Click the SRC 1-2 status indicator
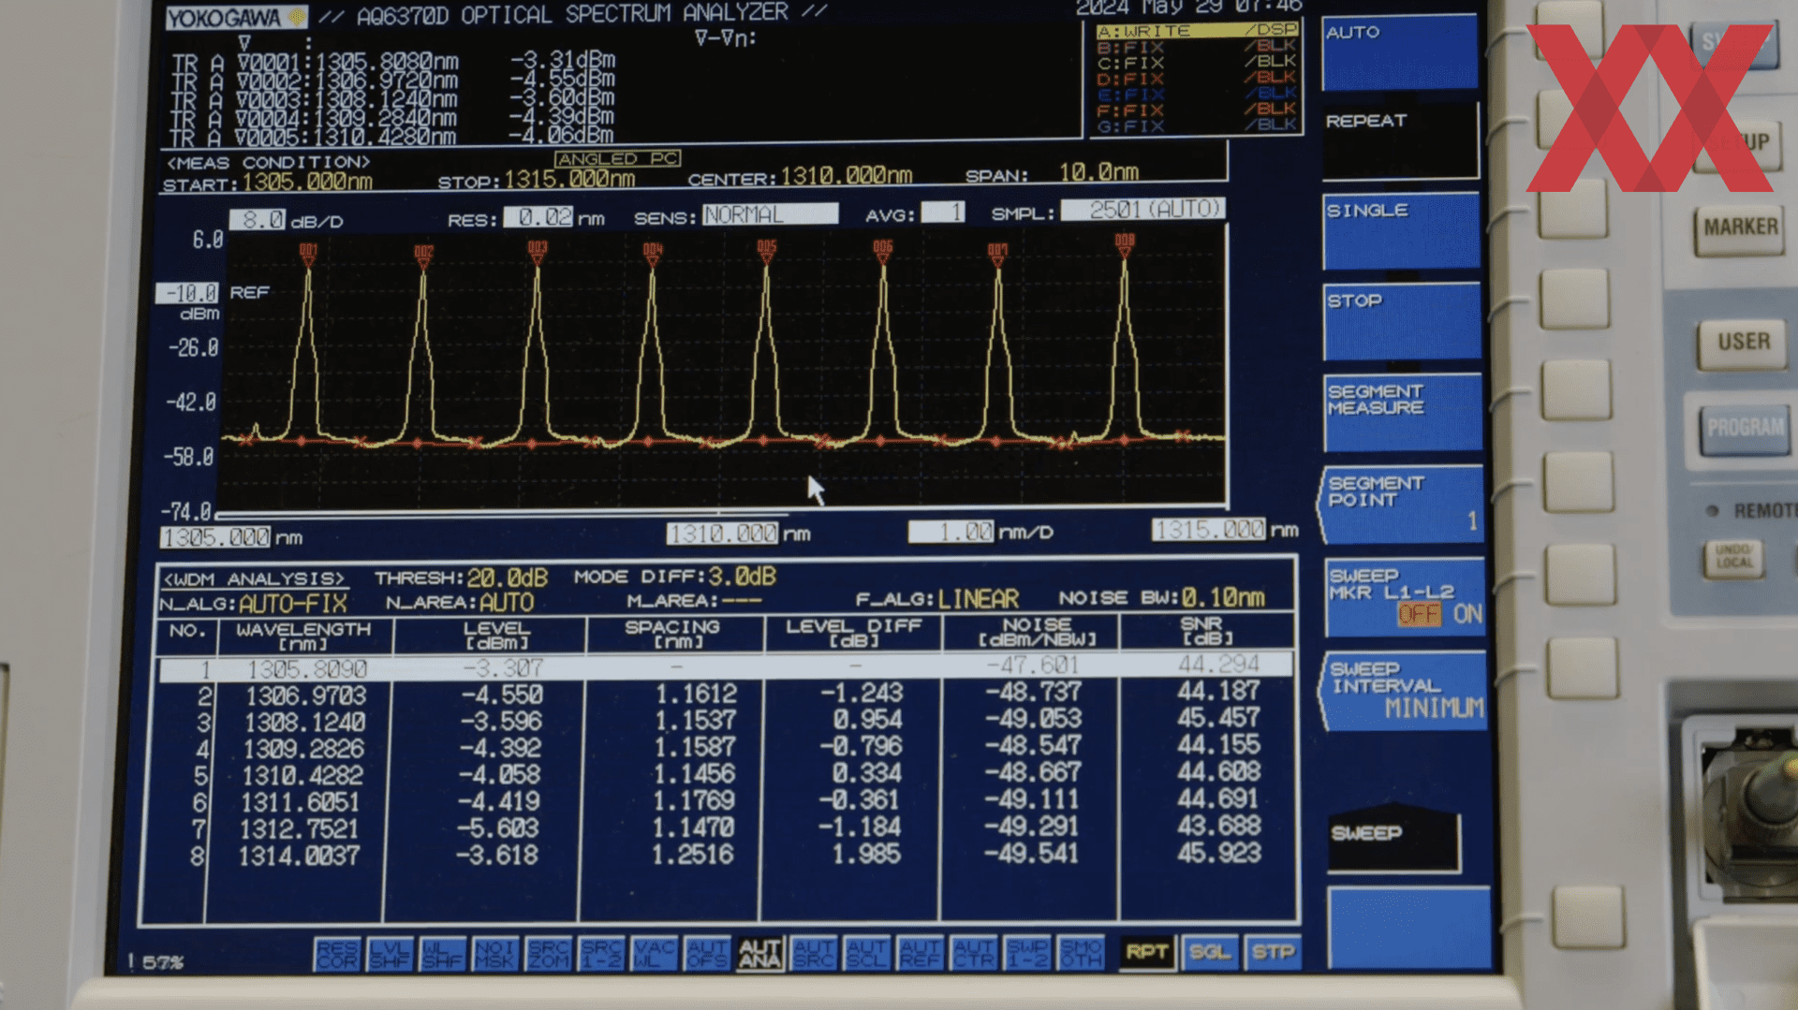Viewport: 1798px width, 1010px height. coord(601,954)
